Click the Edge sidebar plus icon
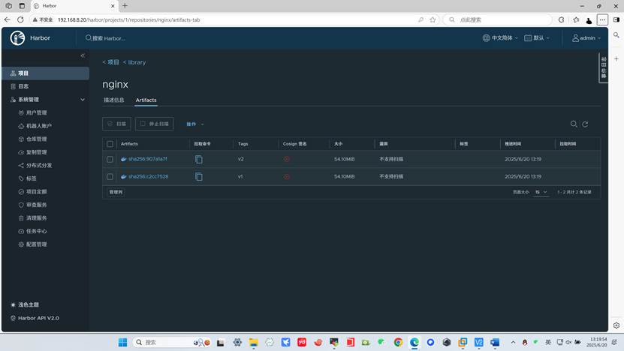The width and height of the screenshot is (624, 351). tap(616, 58)
